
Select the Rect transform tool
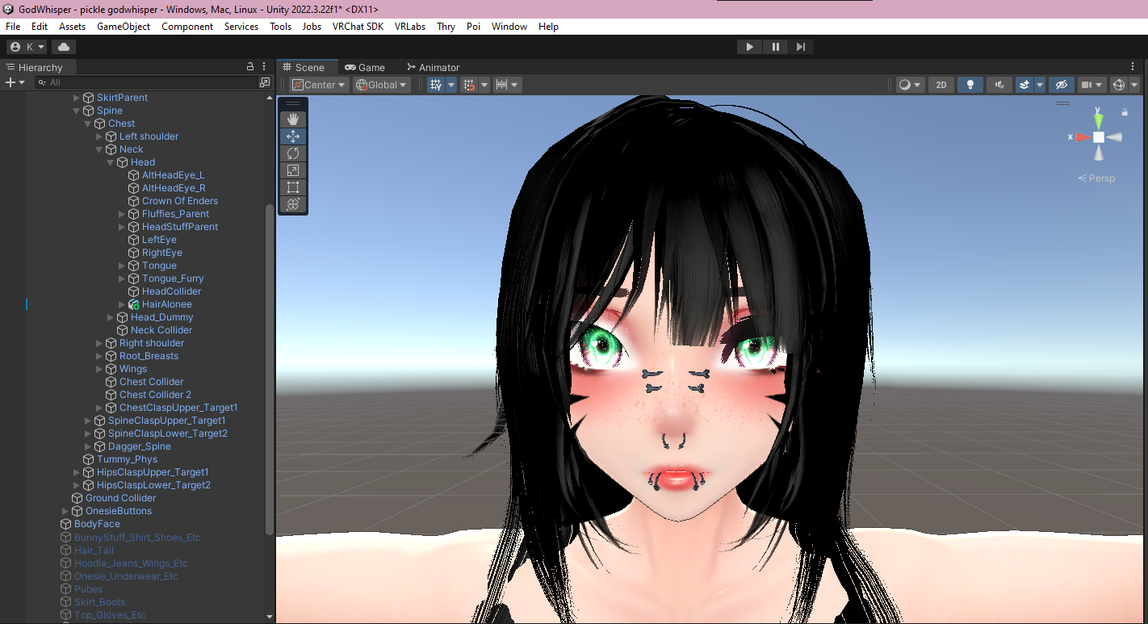(x=293, y=187)
